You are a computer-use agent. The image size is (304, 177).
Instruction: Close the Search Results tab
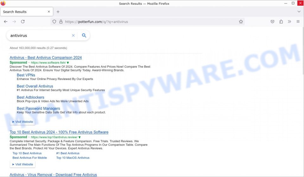coord(49,12)
